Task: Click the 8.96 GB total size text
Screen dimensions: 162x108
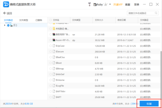Action: 29,104
